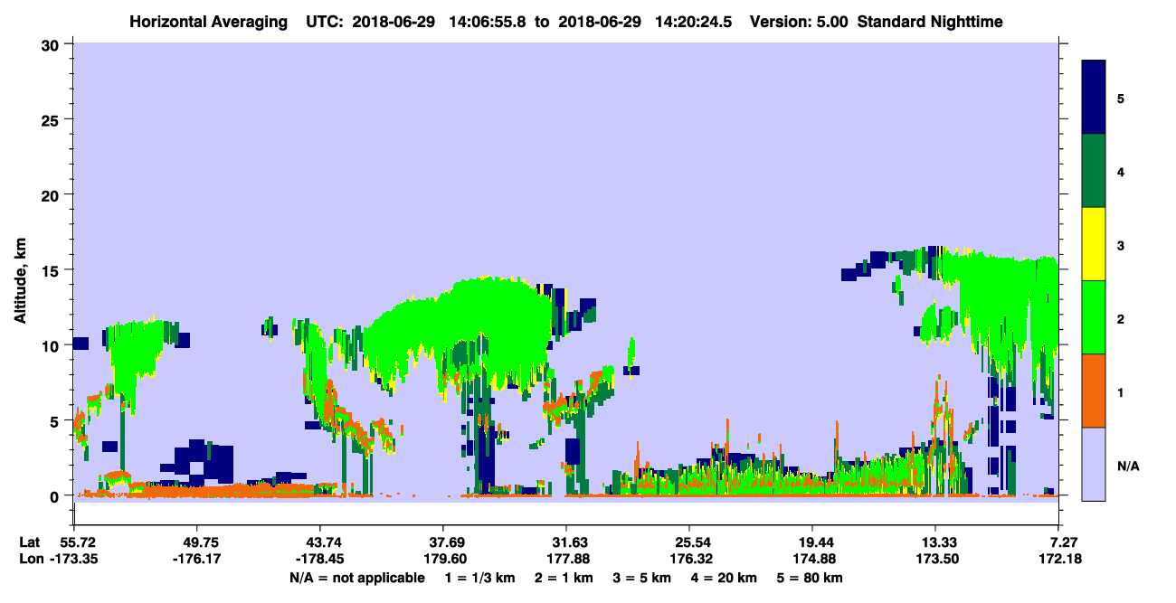The height and width of the screenshot is (603, 1176).
Task: Click latitude value 7.27
Action: 1061,542
